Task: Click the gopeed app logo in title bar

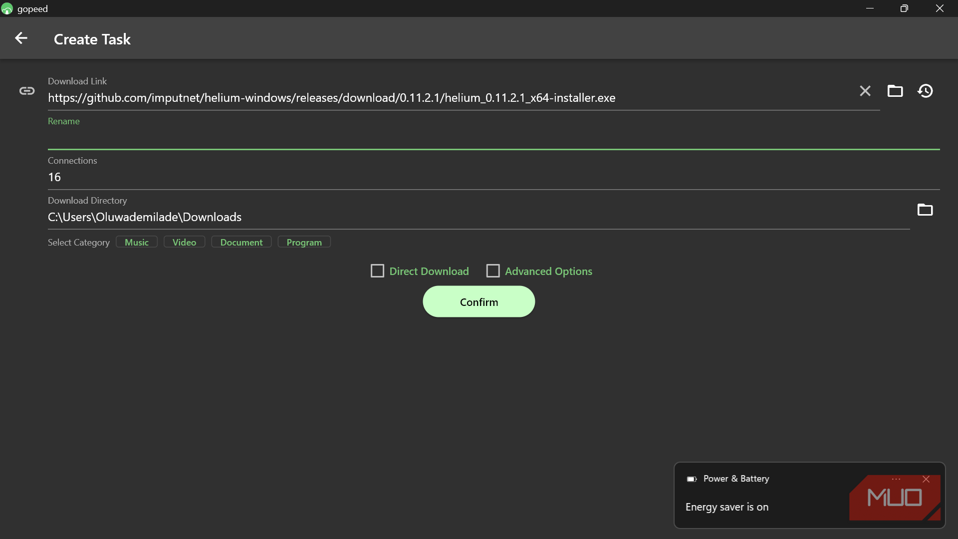Action: (x=7, y=9)
